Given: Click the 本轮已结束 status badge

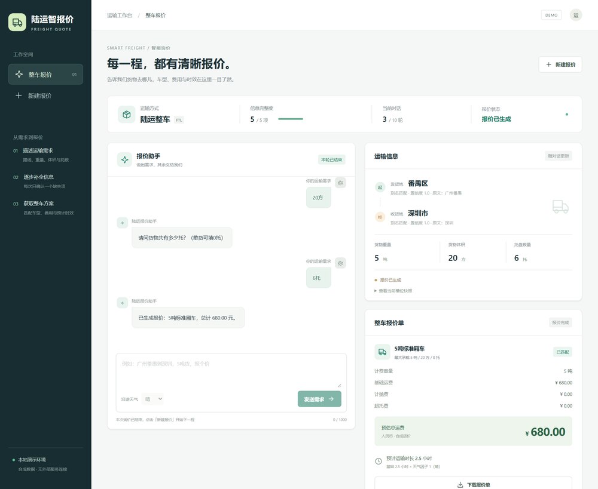Looking at the screenshot, I should pos(331,160).
